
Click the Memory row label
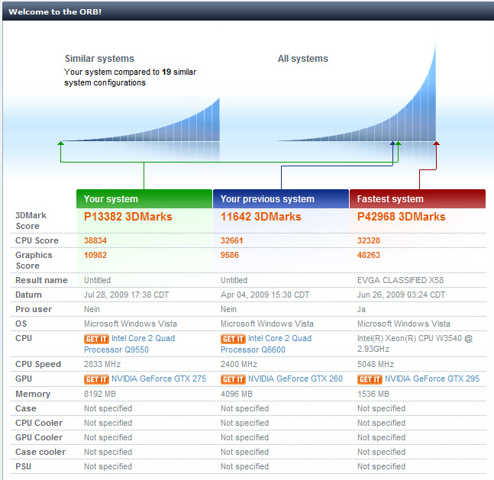(x=33, y=394)
